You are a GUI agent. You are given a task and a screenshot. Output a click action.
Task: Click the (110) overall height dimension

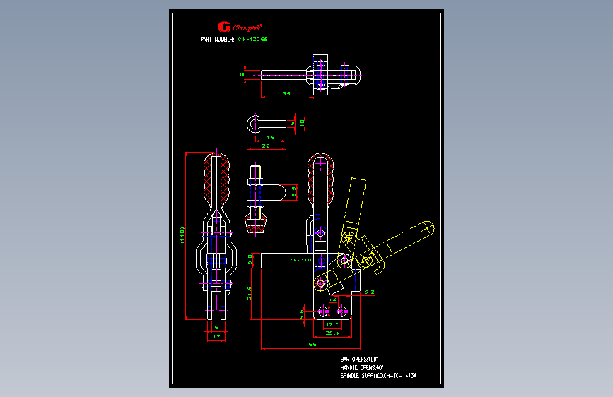[182, 235]
